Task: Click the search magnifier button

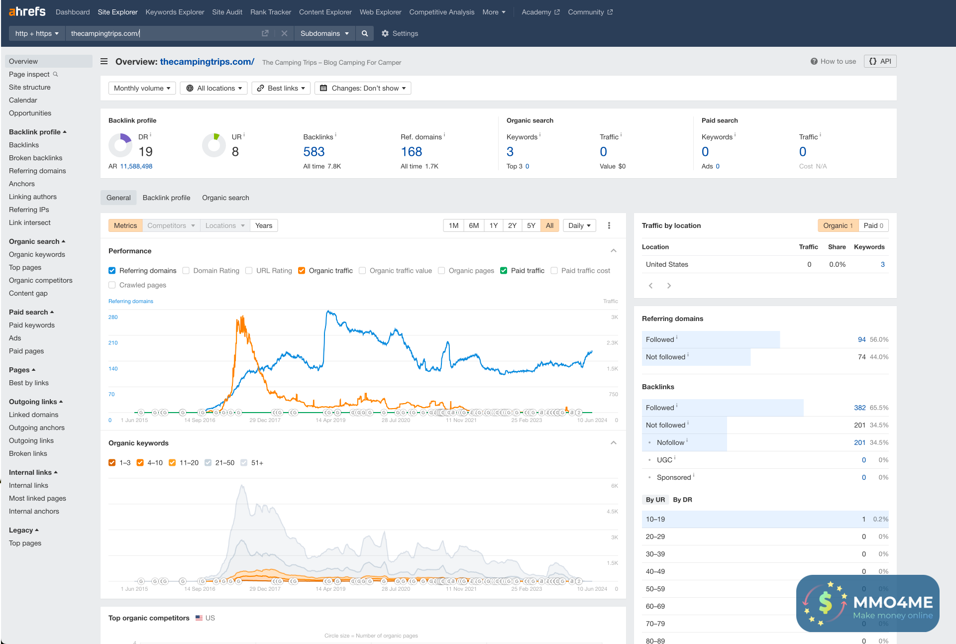Action: click(x=365, y=33)
